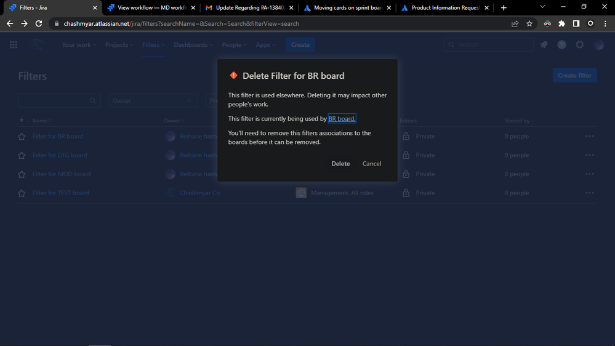The image size is (615, 346).
Task: Switch to View workflow browser tab
Action: tap(151, 7)
